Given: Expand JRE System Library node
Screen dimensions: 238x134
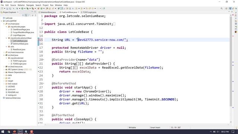Looking at the screenshot, I should pos(4,70).
